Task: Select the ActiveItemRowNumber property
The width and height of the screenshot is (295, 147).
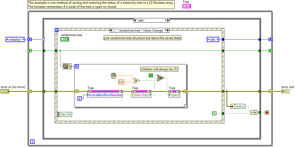Action: coord(105,95)
